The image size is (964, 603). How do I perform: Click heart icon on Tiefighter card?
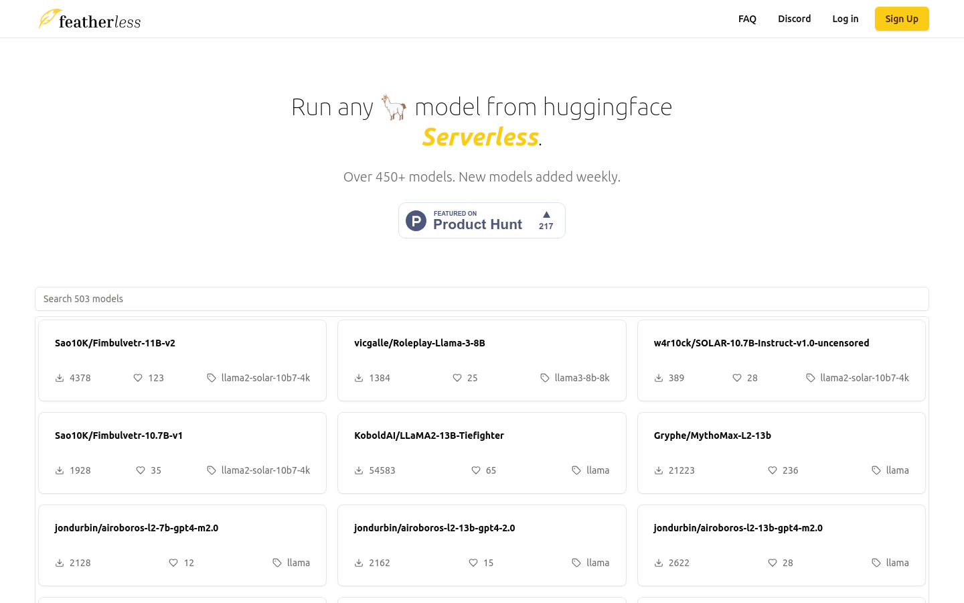click(x=476, y=470)
